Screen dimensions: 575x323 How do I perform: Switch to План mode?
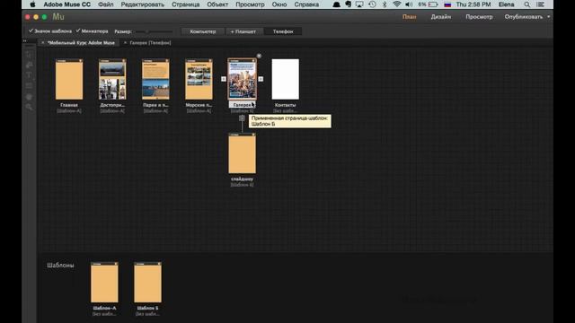(410, 17)
